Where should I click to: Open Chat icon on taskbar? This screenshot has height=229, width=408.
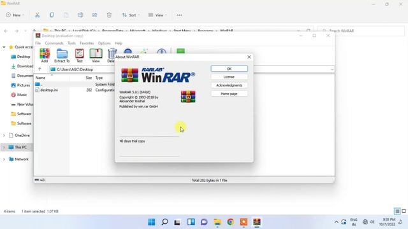pos(204,222)
